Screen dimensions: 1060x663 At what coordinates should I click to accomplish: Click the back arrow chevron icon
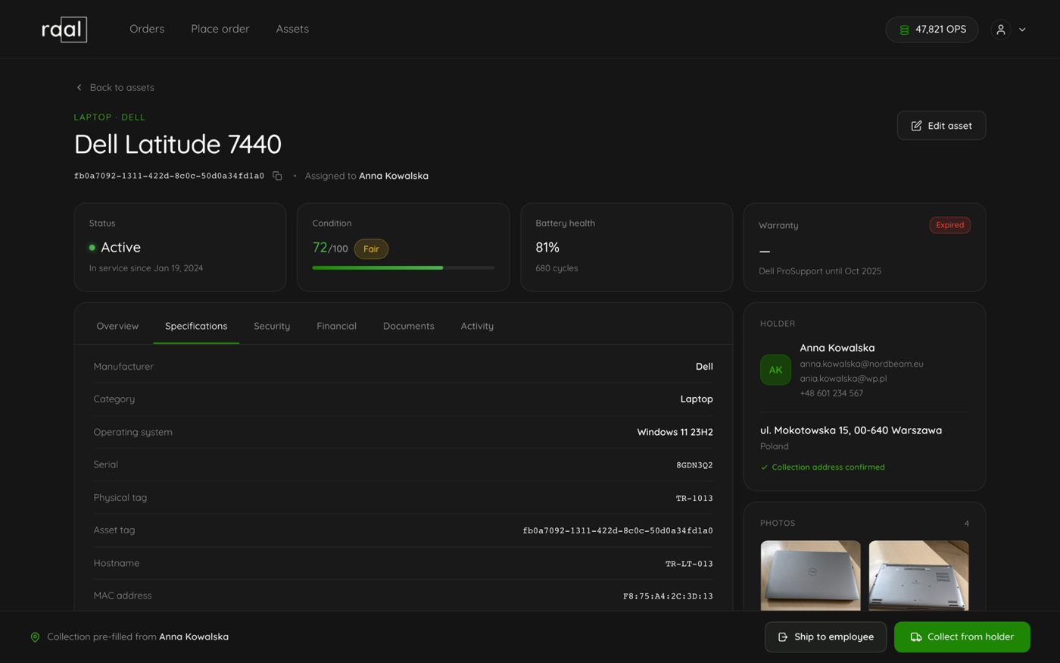tap(79, 88)
